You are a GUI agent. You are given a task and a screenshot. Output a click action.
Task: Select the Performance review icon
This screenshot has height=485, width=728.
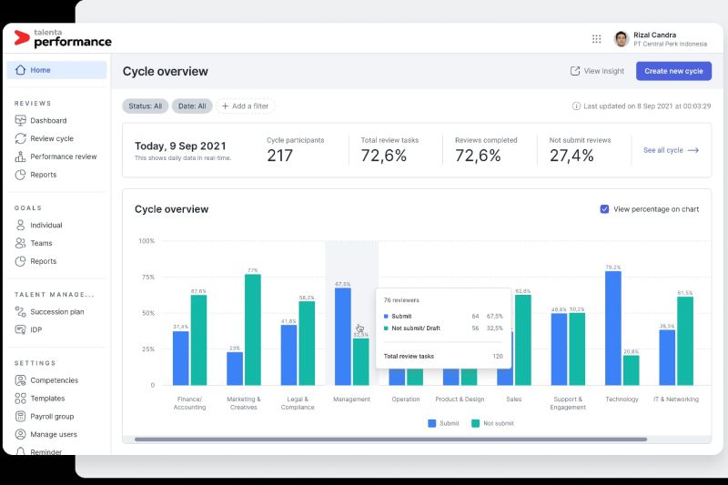(21, 157)
